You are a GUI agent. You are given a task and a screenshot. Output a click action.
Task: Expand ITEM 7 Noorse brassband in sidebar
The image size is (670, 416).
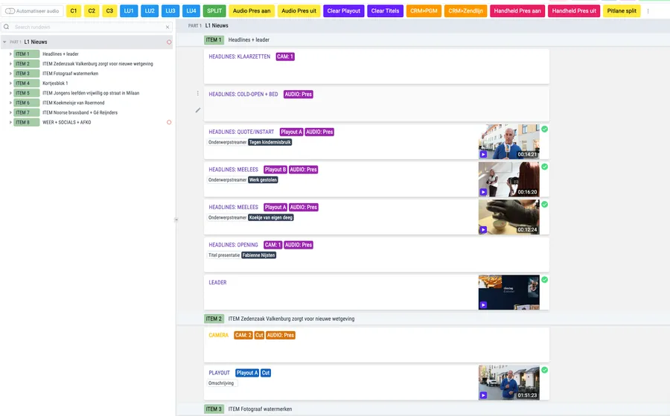(x=10, y=113)
